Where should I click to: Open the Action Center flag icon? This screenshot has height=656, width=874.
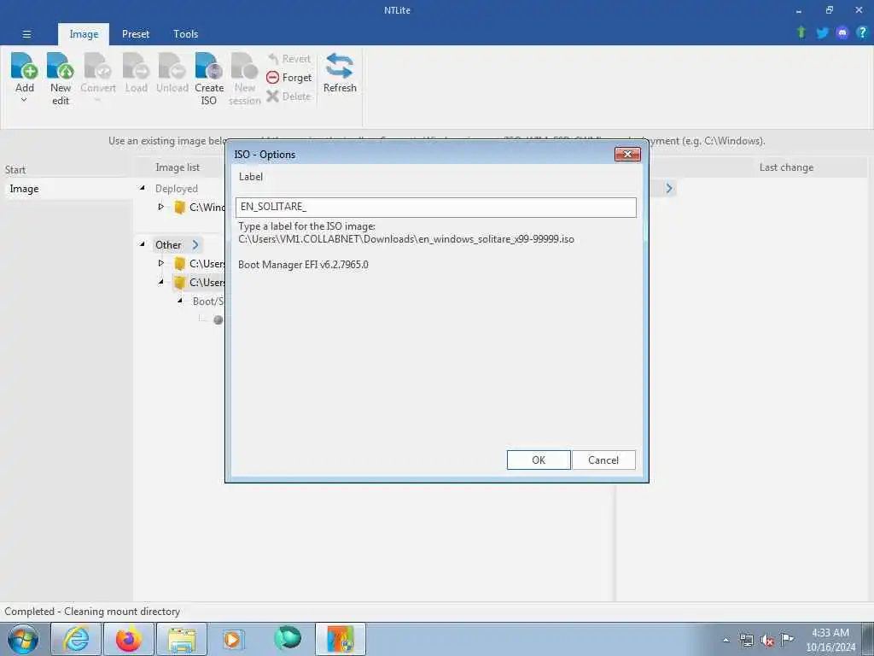787,639
